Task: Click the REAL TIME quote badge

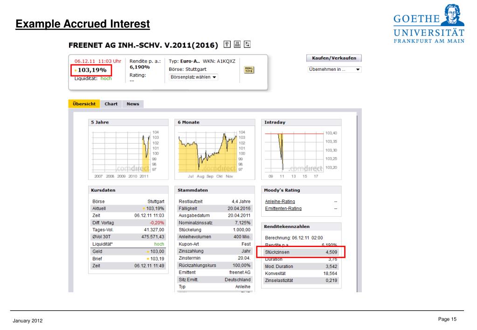Action: coord(249,69)
